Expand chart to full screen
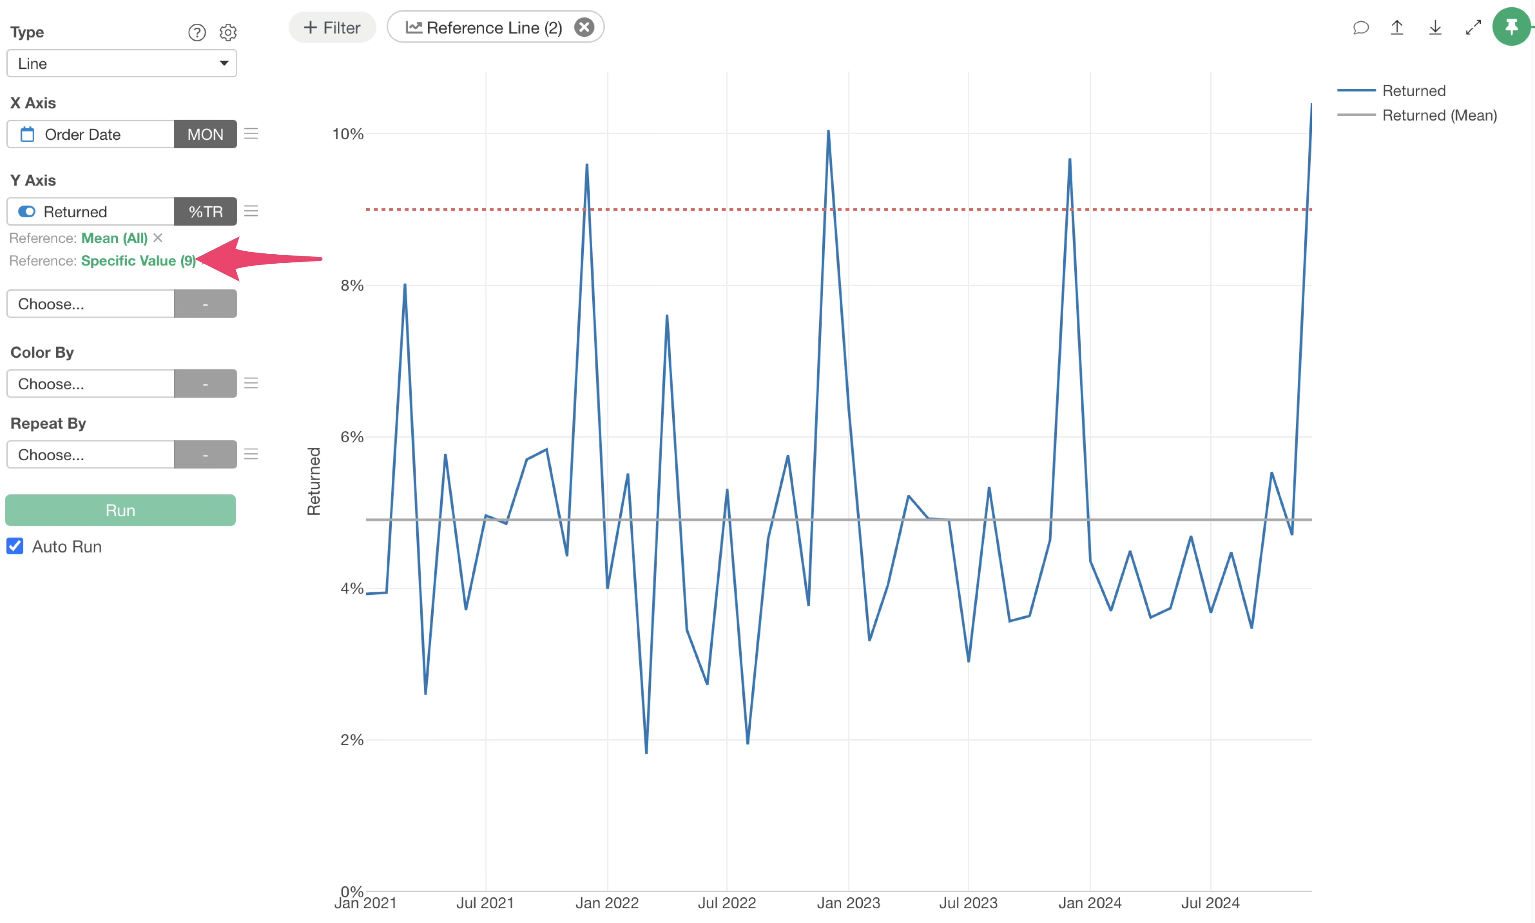The height and width of the screenshot is (923, 1535). [x=1473, y=27]
